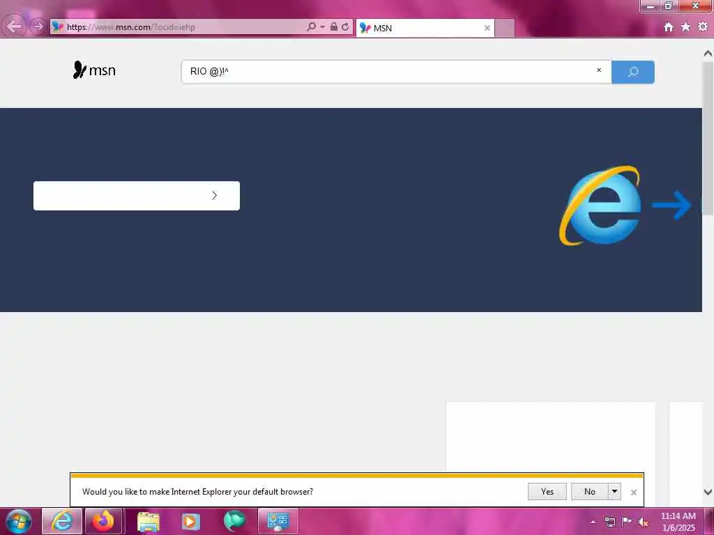Image resolution: width=714 pixels, height=535 pixels.
Task: Open the address bar autocomplete dropdown arrow
Action: point(322,27)
